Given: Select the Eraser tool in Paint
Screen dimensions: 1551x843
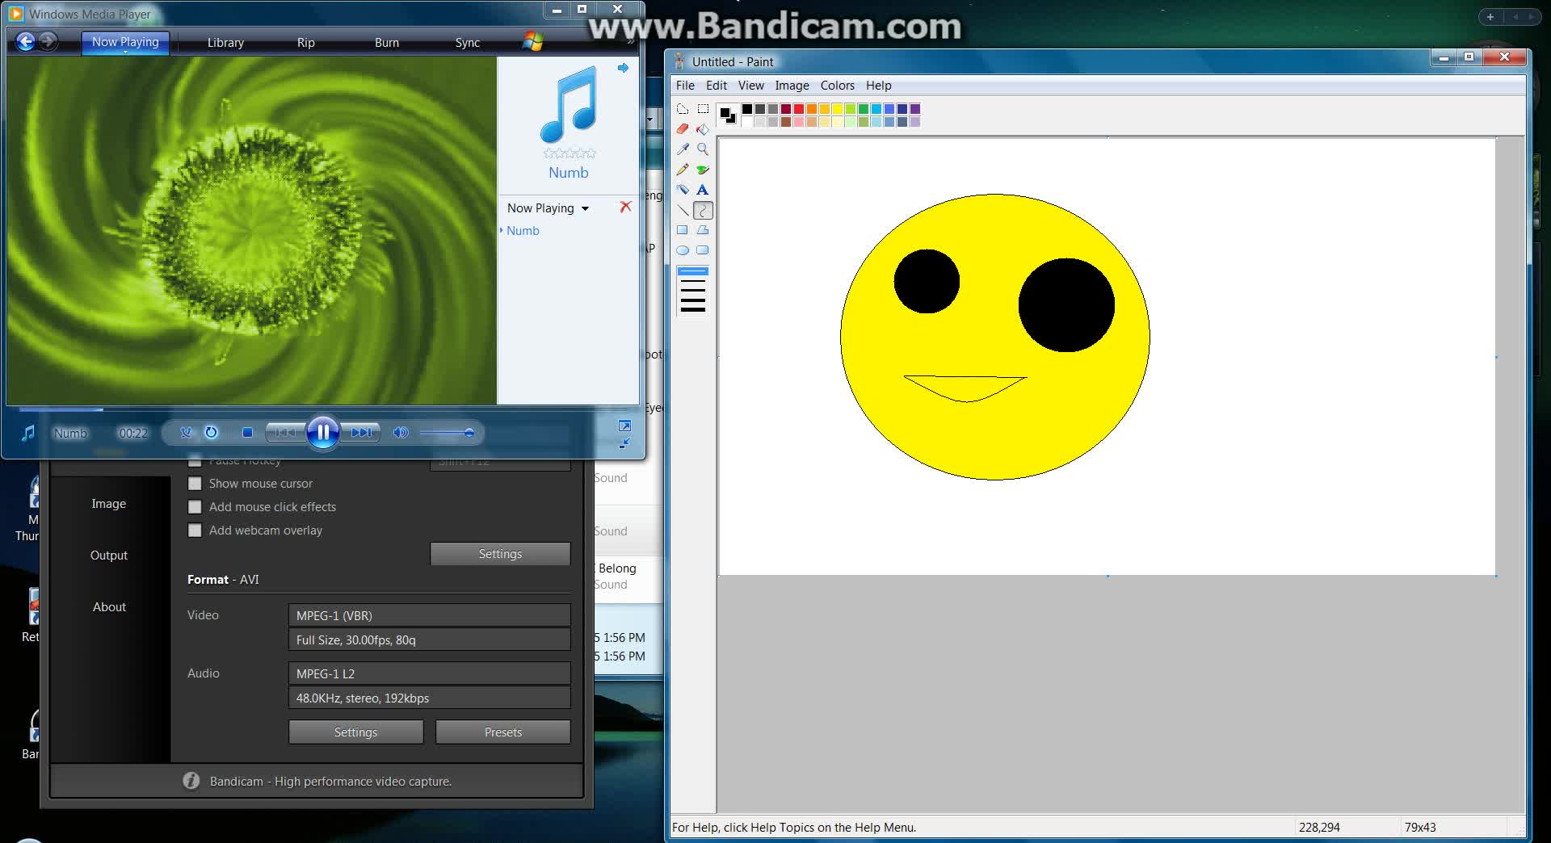Looking at the screenshot, I should (x=683, y=129).
